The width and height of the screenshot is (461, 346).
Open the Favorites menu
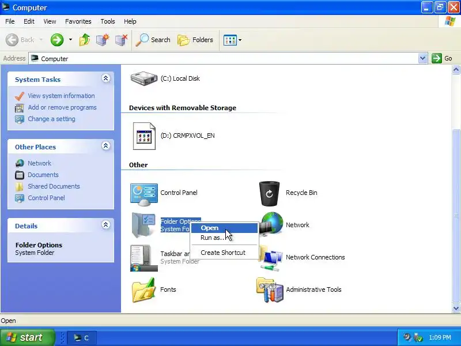(78, 21)
